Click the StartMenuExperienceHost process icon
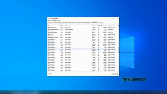The image size is (167, 94). click(x=48, y=38)
